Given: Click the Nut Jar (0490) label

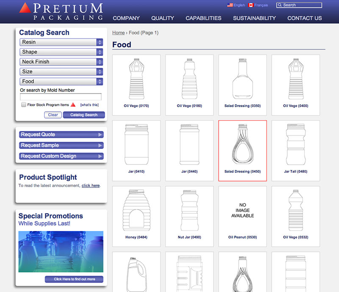Looking at the screenshot, I should click(189, 237).
